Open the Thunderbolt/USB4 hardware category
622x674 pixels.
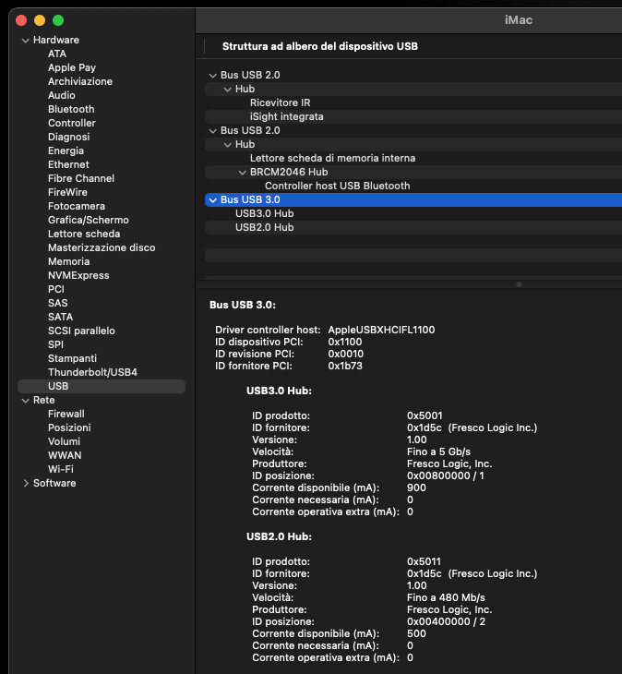(92, 372)
